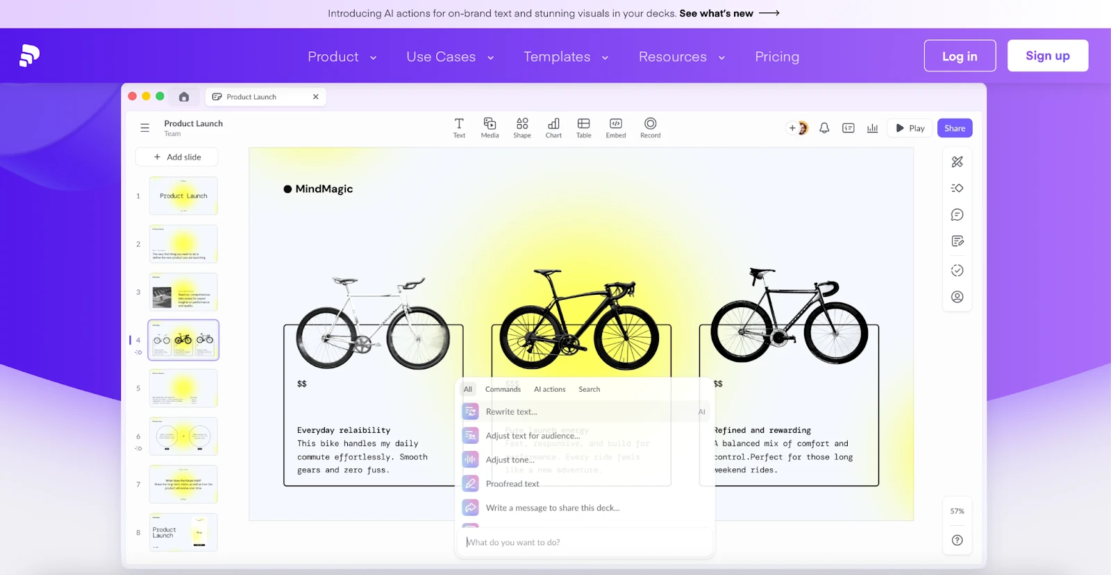Select the Media tool

[x=490, y=128]
